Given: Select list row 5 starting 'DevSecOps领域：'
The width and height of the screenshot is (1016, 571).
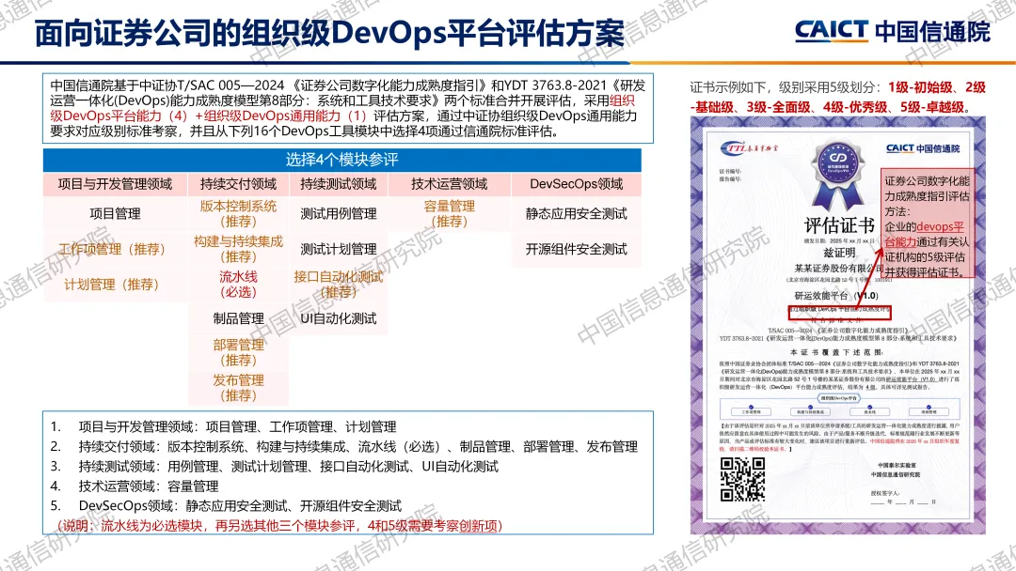Looking at the screenshot, I should tap(226, 505).
